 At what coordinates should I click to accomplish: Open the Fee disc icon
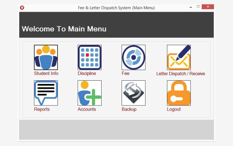pos(134,57)
